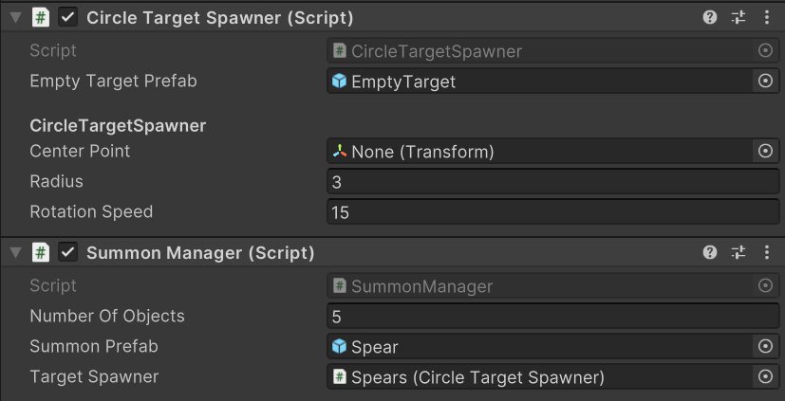785x401 pixels.
Task: Open presets for Circle Target Spawner
Action: tap(738, 17)
